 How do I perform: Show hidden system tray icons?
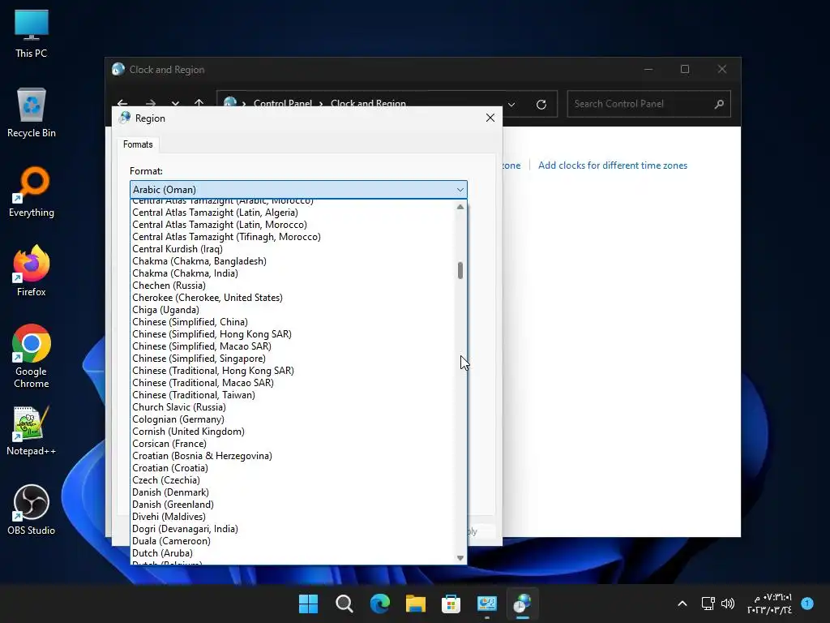pyautogui.click(x=682, y=604)
